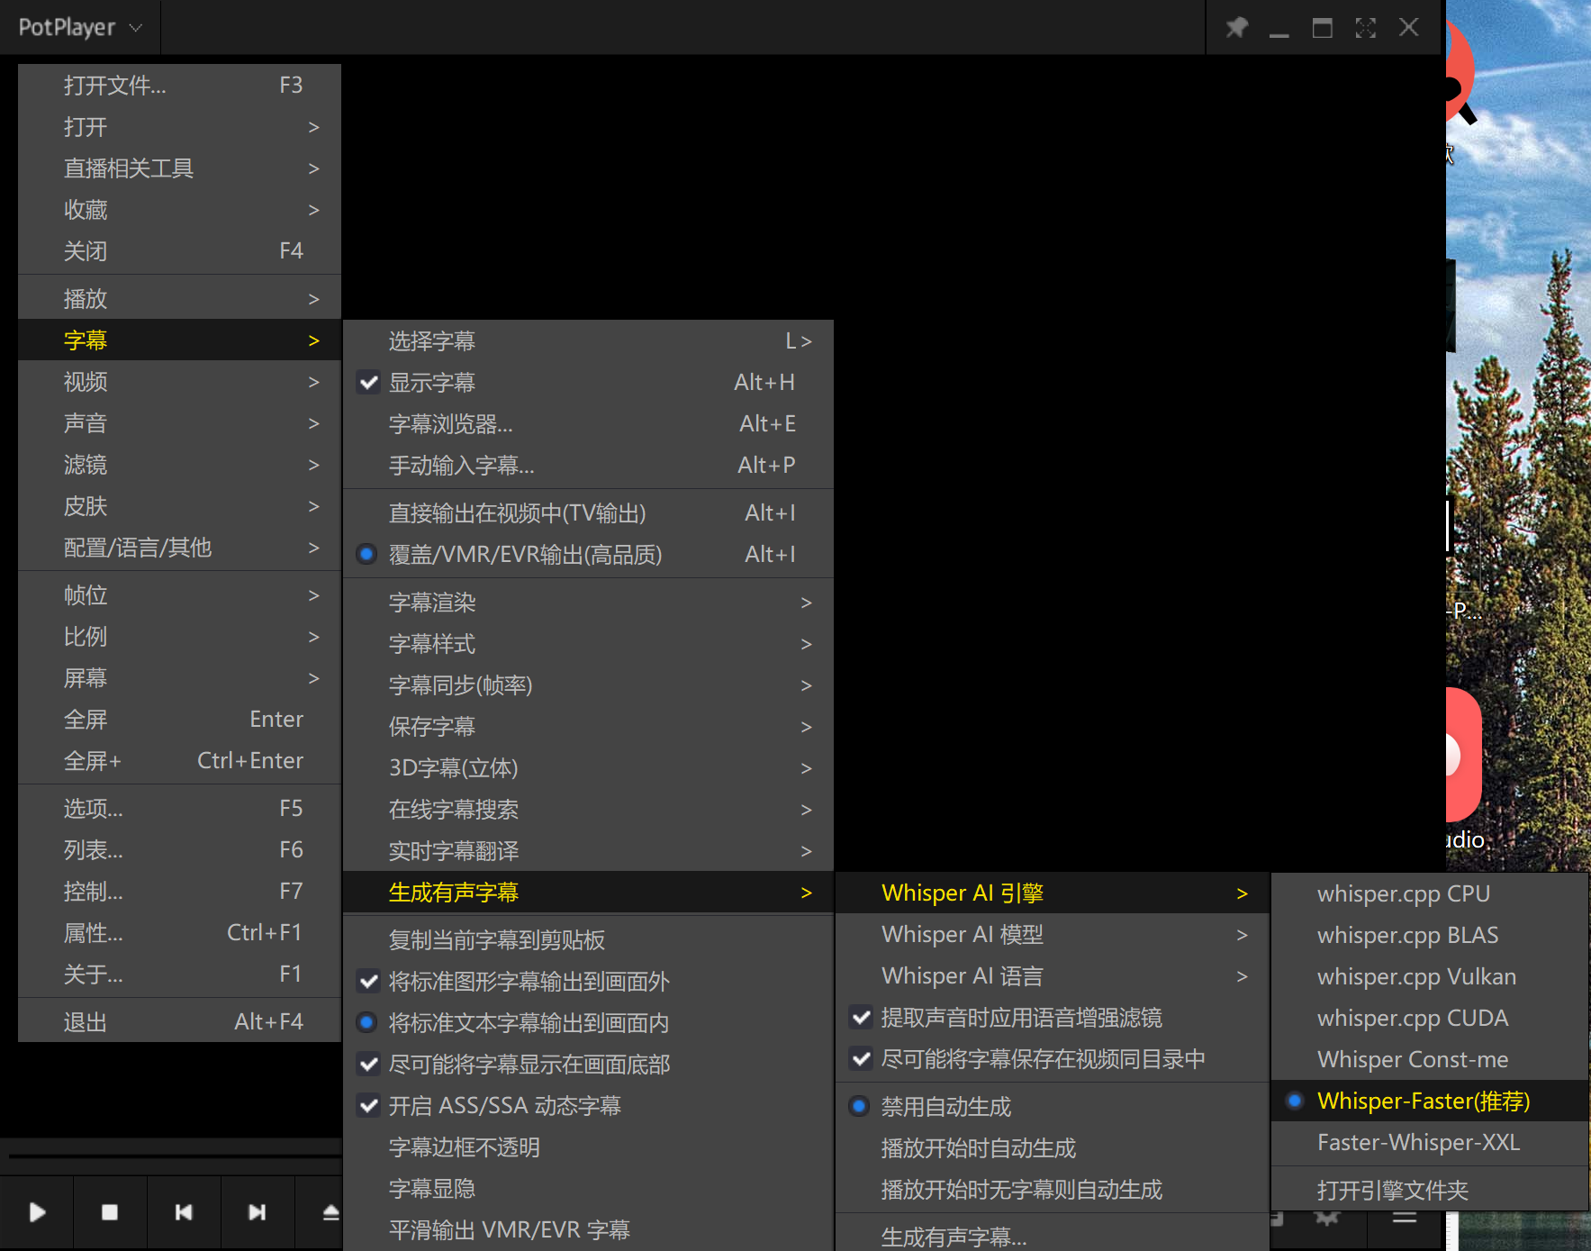Expand the 打开 submenu
Screen dimensions: 1591x1251
click(179, 127)
